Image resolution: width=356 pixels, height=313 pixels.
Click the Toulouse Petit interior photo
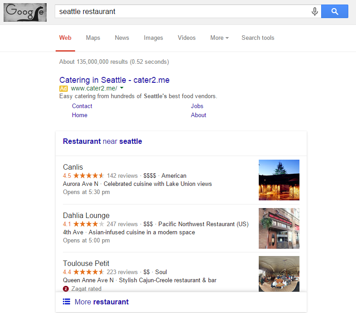point(279,274)
